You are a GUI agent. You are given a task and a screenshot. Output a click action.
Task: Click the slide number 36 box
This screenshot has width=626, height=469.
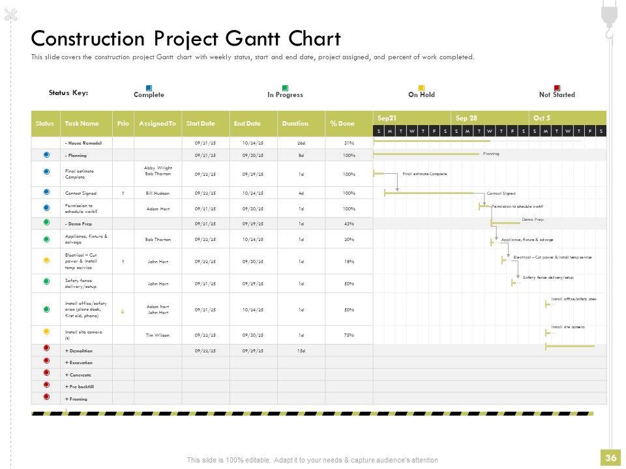(611, 458)
